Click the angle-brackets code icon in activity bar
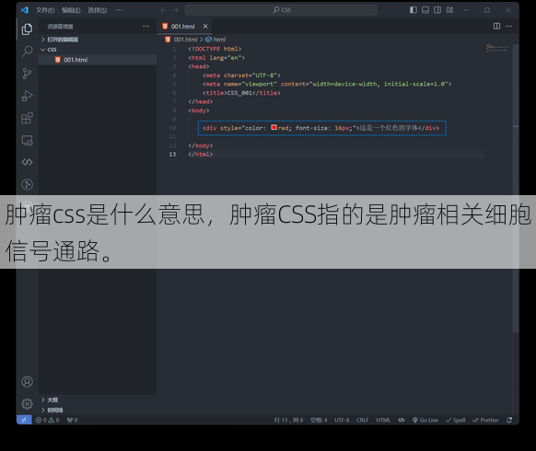Screen dimensions: 536x451 coord(27,162)
